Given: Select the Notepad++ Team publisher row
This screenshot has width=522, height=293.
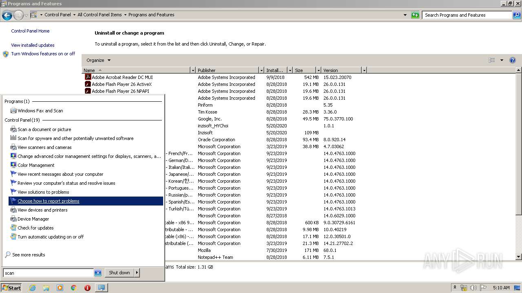Looking at the screenshot, I should click(215, 257).
